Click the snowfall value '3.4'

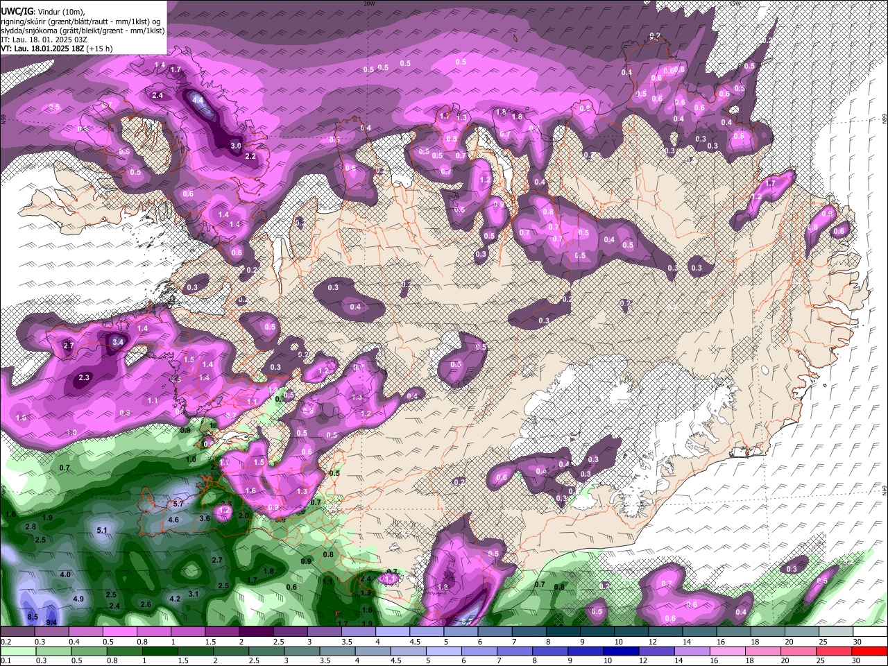(x=118, y=342)
